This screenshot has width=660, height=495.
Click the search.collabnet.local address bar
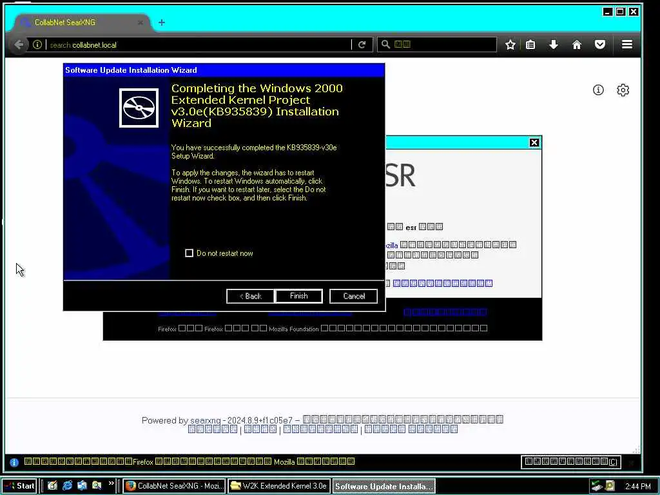pos(198,44)
